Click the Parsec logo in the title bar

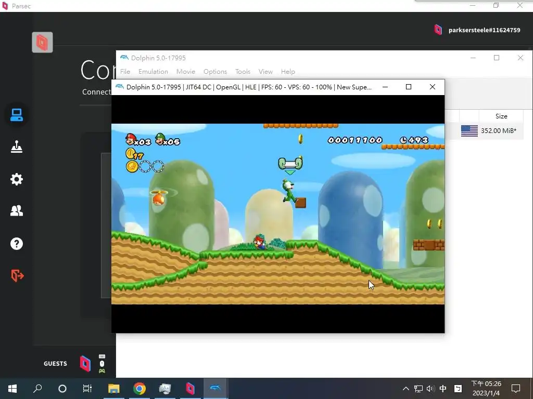pyautogui.click(x=5, y=6)
